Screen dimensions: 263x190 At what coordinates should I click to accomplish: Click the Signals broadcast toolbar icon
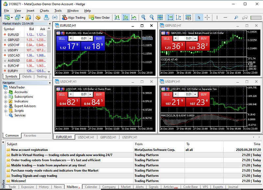55,17
